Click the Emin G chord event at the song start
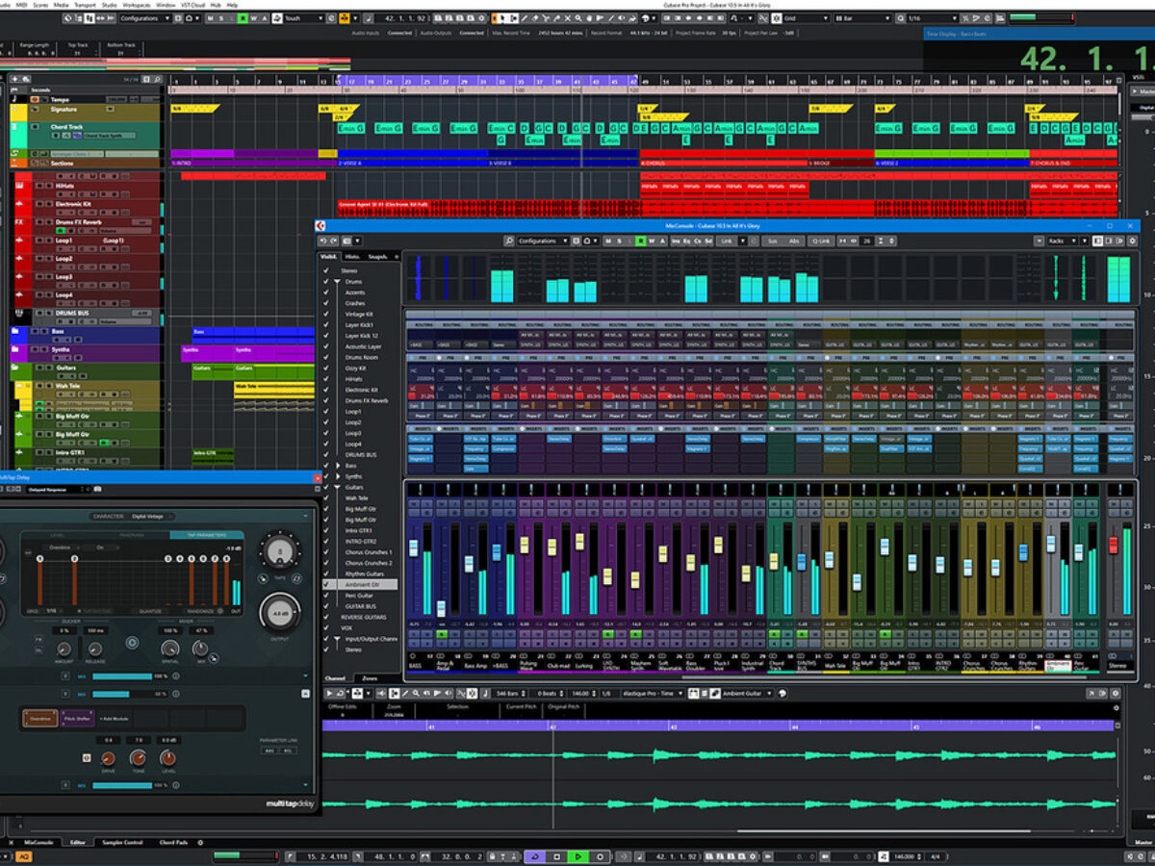This screenshot has width=1155, height=866. point(351,128)
